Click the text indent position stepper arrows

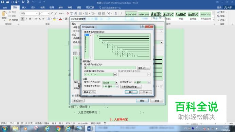117,87
